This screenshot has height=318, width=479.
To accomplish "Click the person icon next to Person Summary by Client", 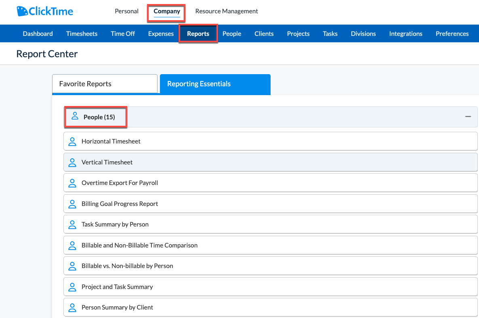I will click(72, 307).
